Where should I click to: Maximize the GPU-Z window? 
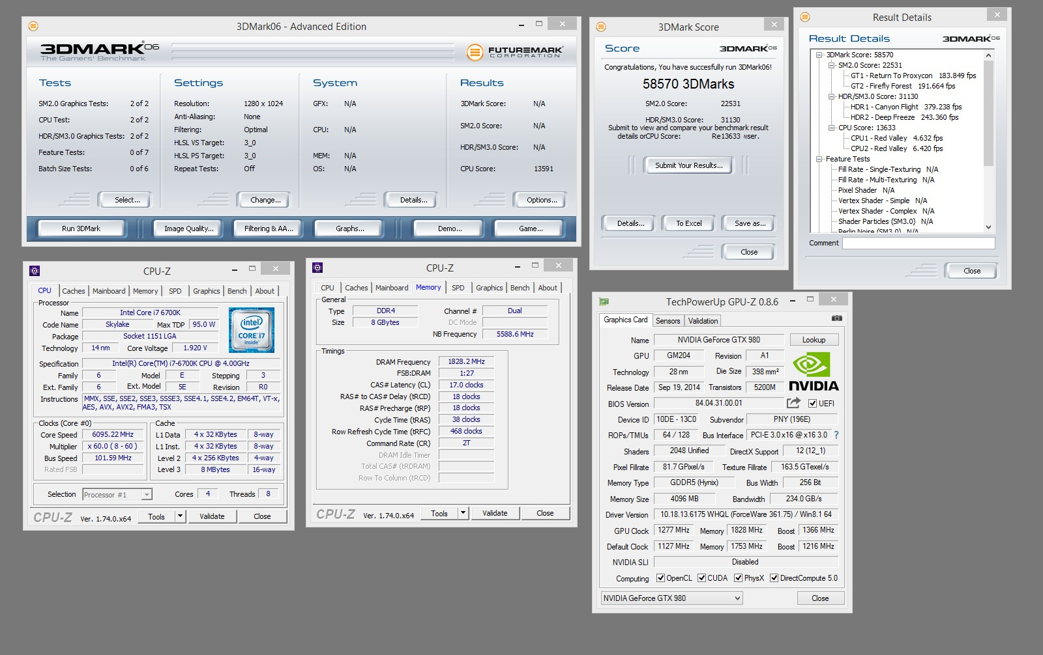coord(810,300)
